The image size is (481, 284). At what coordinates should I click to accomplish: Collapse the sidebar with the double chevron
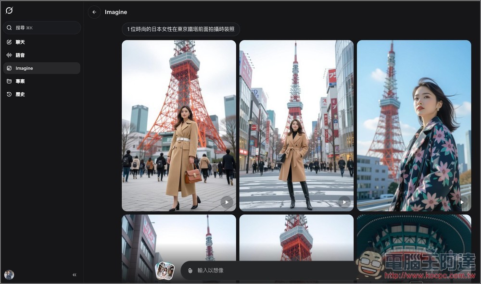[x=74, y=274]
